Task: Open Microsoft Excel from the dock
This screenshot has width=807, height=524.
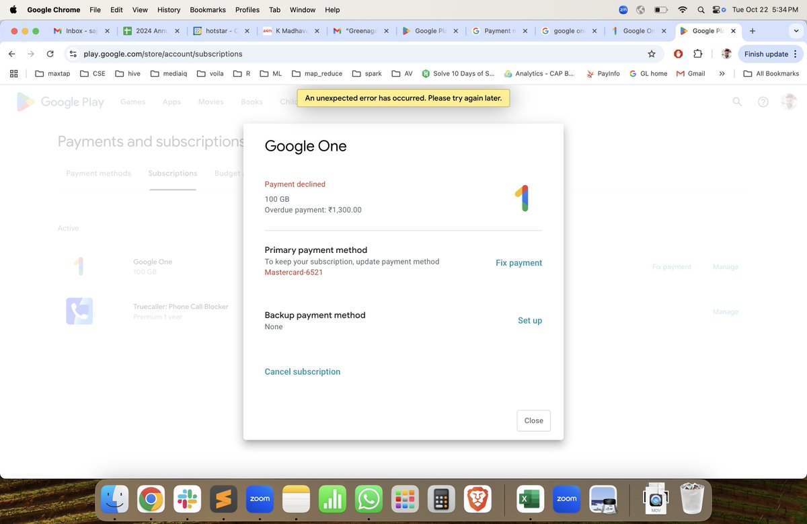Action: coord(531,499)
